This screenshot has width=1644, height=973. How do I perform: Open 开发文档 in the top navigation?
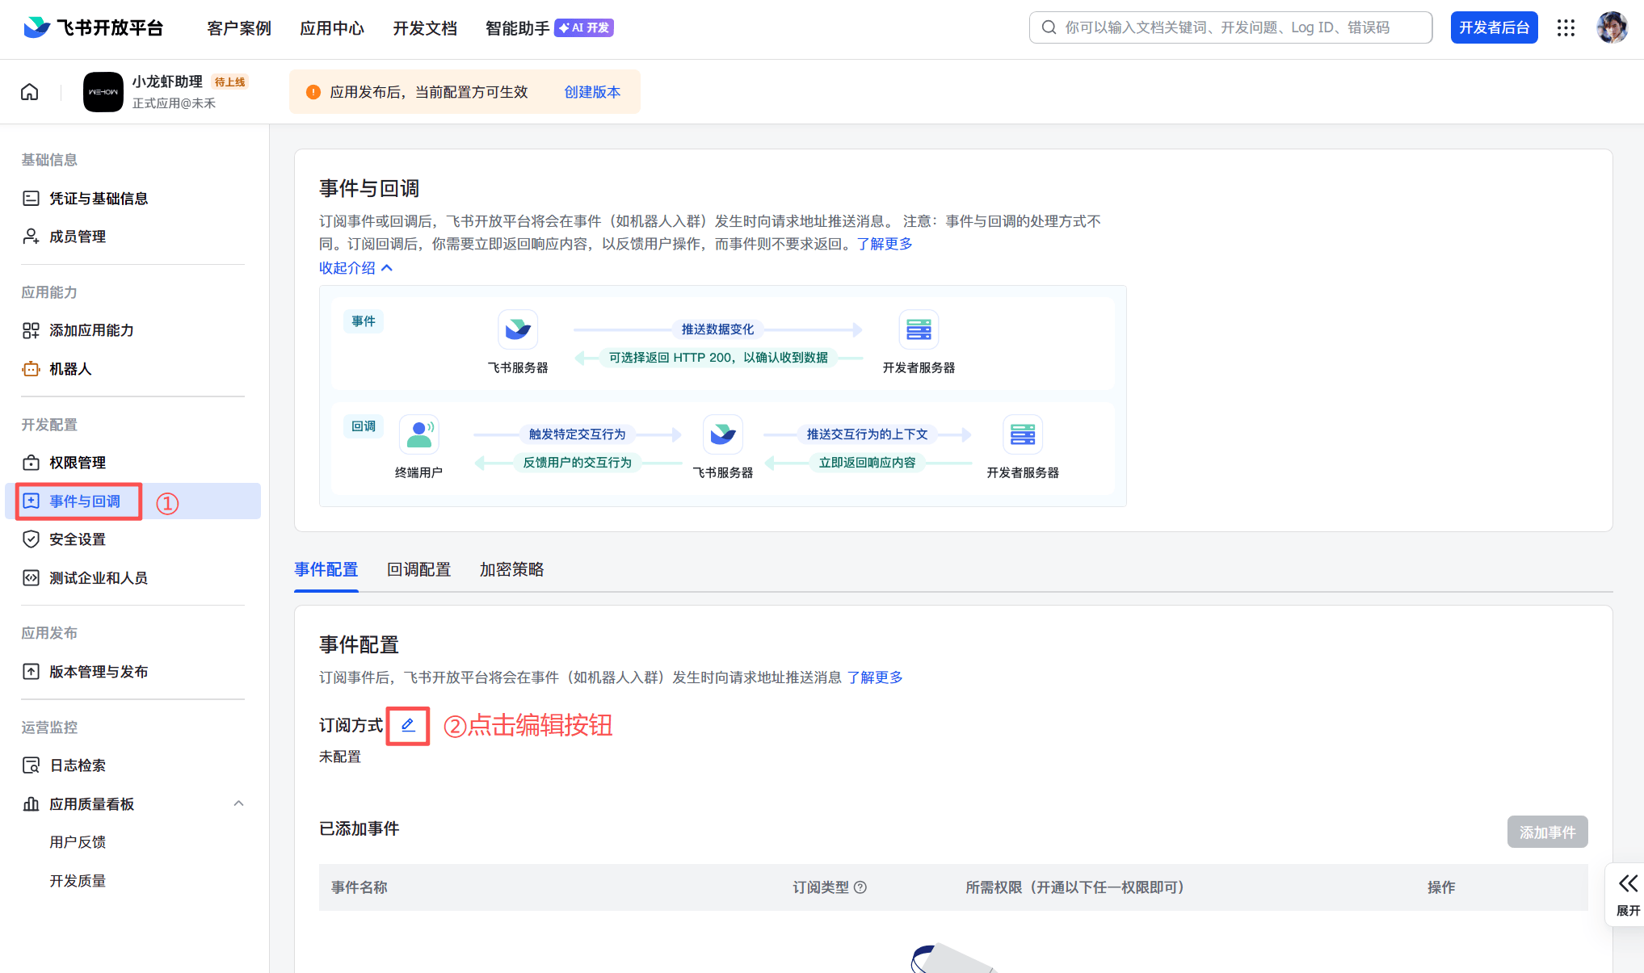click(425, 27)
